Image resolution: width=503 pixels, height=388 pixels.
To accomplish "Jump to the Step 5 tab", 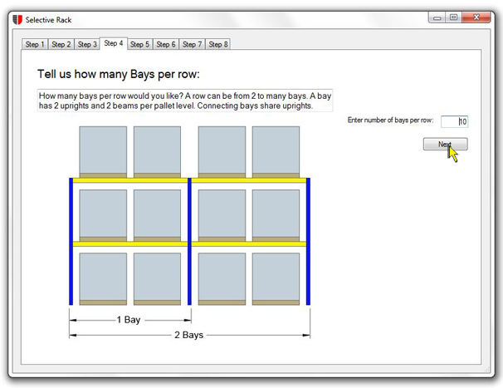I will coord(140,44).
